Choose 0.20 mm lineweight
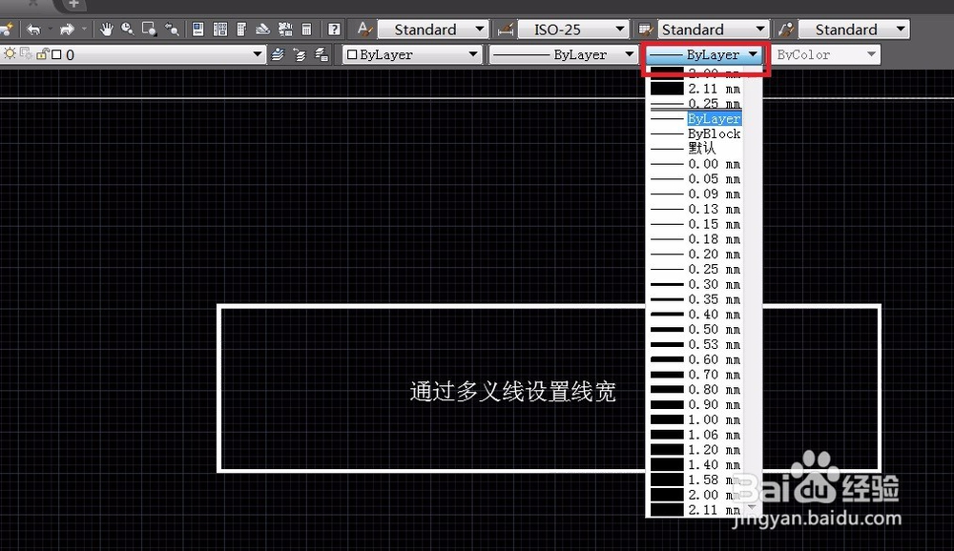 [x=696, y=255]
